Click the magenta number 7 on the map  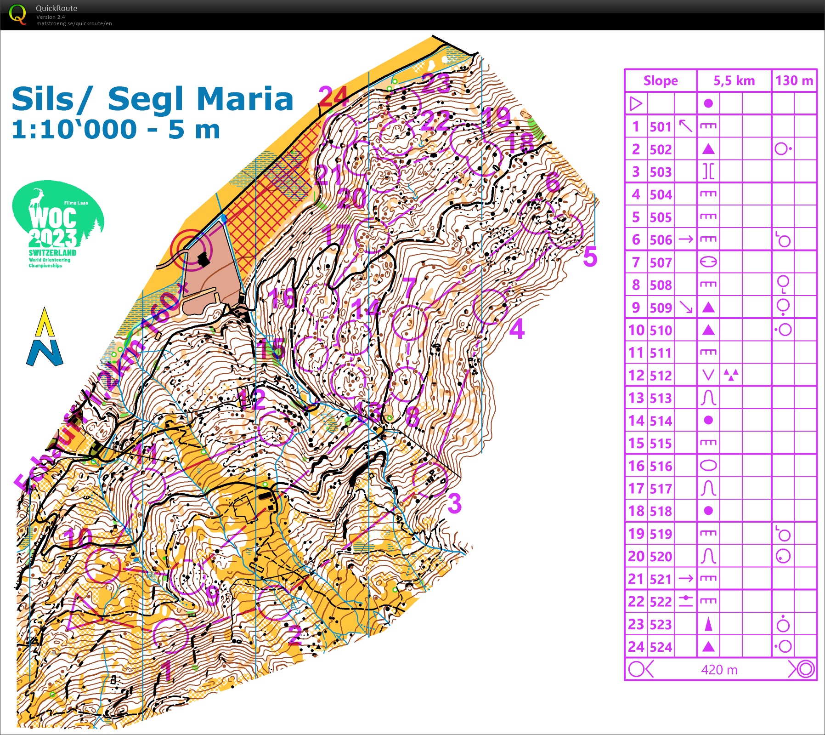(410, 288)
